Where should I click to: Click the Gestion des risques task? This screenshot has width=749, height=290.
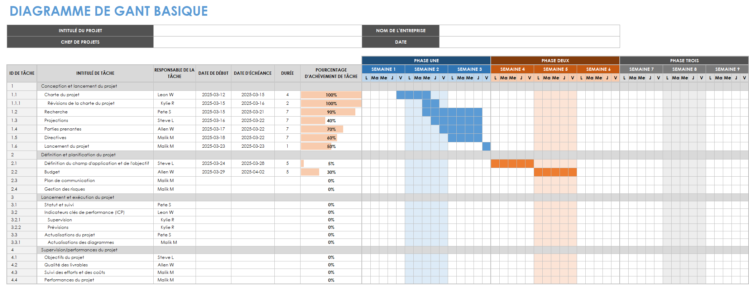pyautogui.click(x=64, y=189)
